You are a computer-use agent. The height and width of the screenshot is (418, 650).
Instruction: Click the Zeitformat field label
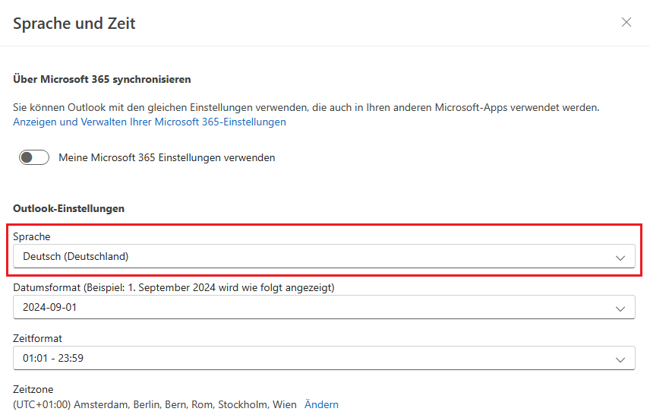click(38, 337)
